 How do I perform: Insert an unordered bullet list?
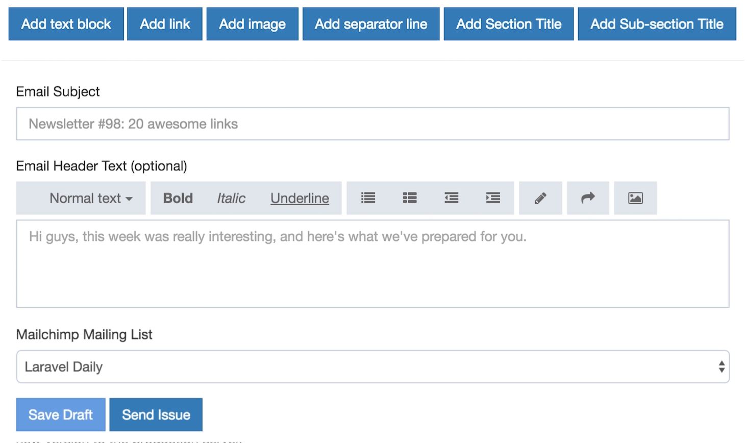(x=368, y=198)
